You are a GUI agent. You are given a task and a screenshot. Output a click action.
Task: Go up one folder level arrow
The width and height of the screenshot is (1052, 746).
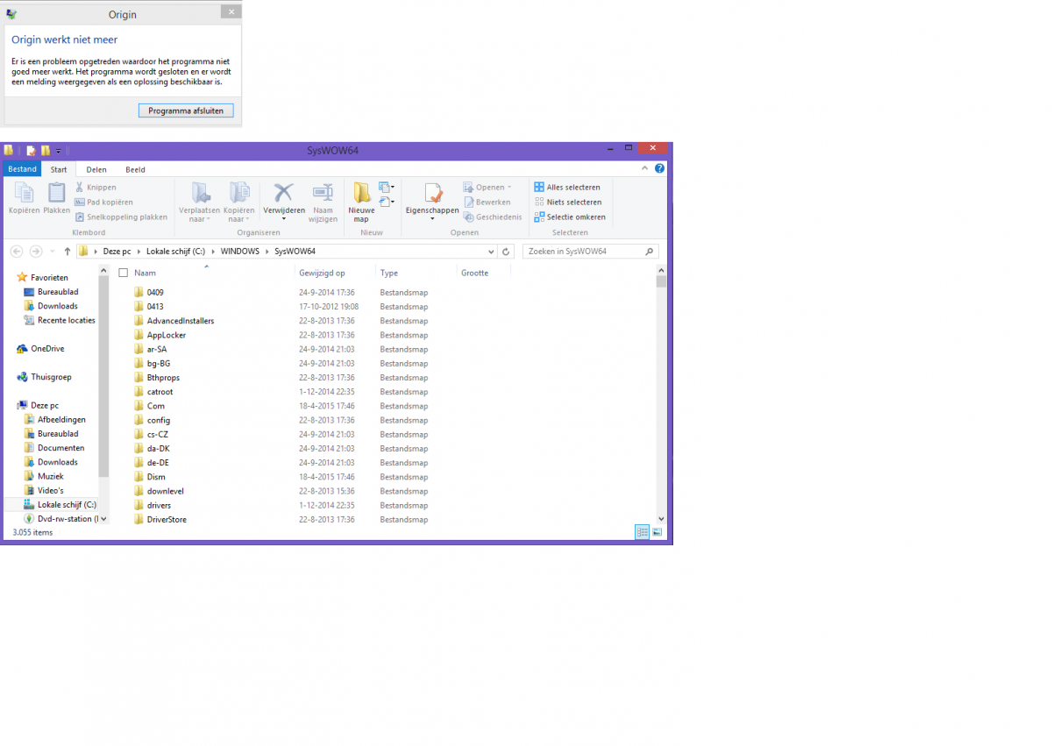point(68,252)
